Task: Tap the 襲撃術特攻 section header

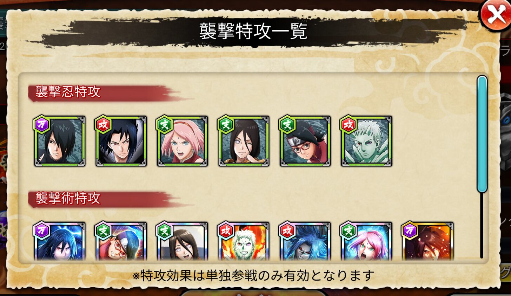Action: pyautogui.click(x=68, y=198)
